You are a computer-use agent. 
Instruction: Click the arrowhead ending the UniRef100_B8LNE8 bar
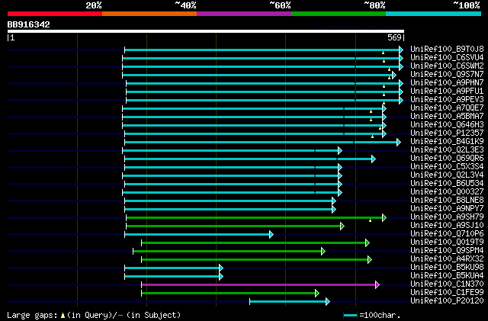[334, 201]
